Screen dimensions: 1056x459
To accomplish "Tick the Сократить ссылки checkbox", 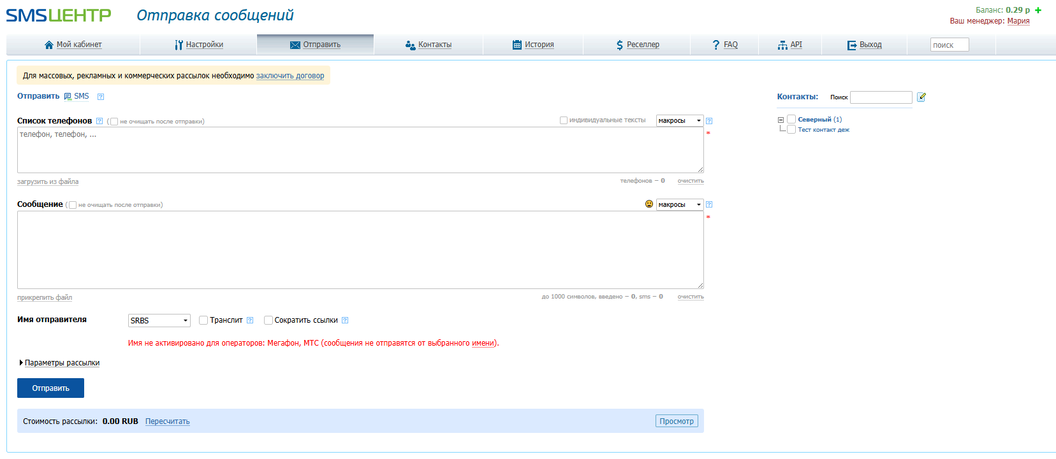I will tap(268, 320).
